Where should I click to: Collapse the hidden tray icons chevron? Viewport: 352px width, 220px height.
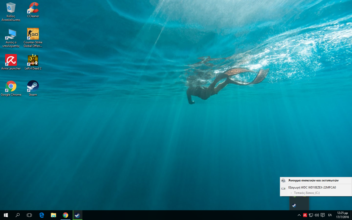click(x=299, y=215)
